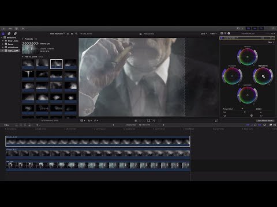This screenshot has width=277, height=207.
Task: Go forward in timeline history arrow
Action: [164, 125]
